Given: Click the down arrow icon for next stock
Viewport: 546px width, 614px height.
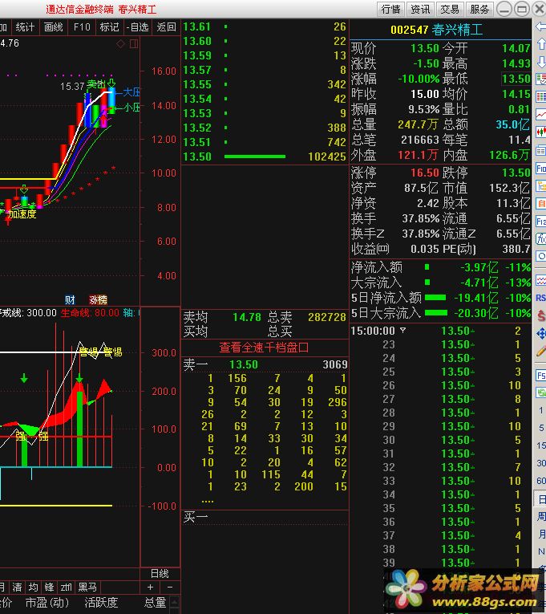Looking at the screenshot, I should pos(541,62).
